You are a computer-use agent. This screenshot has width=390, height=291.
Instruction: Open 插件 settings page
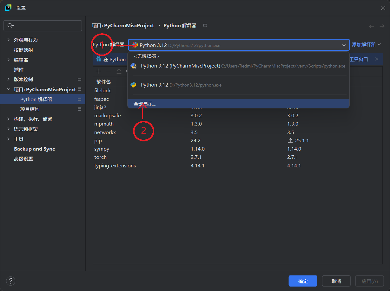coord(19,69)
